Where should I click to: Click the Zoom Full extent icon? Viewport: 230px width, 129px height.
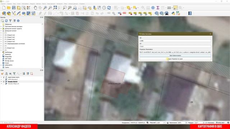(x=55, y=8)
